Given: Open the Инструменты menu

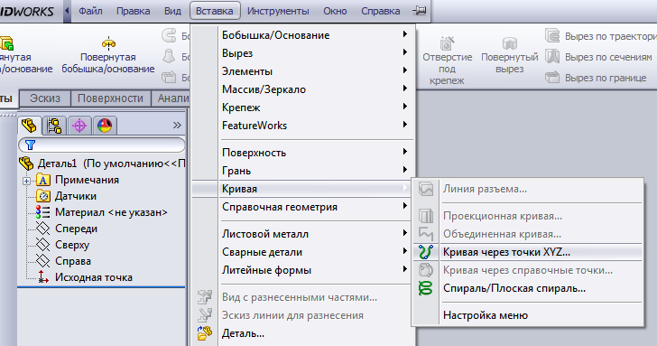Looking at the screenshot, I should (x=278, y=11).
